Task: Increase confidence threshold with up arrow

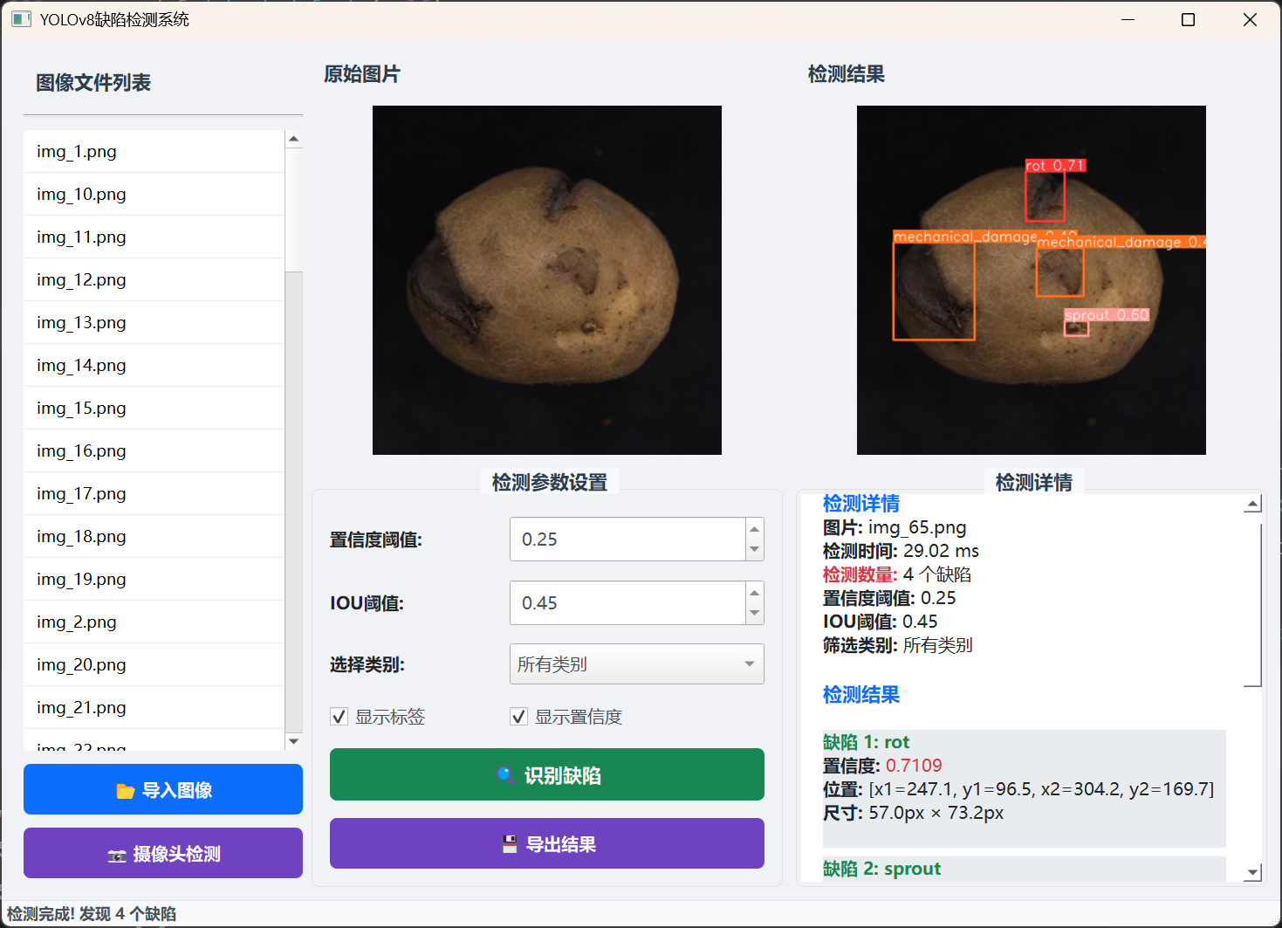Action: [754, 529]
